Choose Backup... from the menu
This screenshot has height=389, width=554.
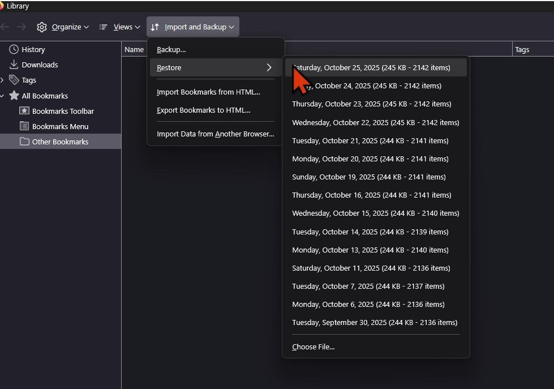pyautogui.click(x=171, y=50)
